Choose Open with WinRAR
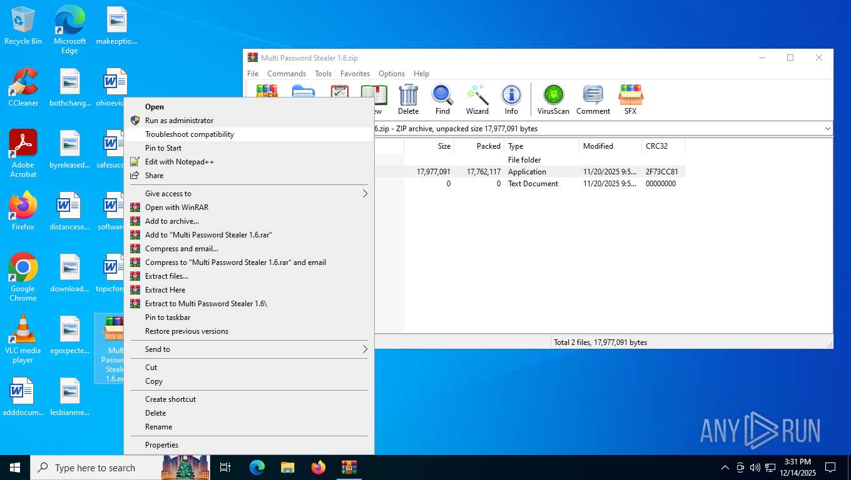The height and width of the screenshot is (480, 851). tap(249, 207)
